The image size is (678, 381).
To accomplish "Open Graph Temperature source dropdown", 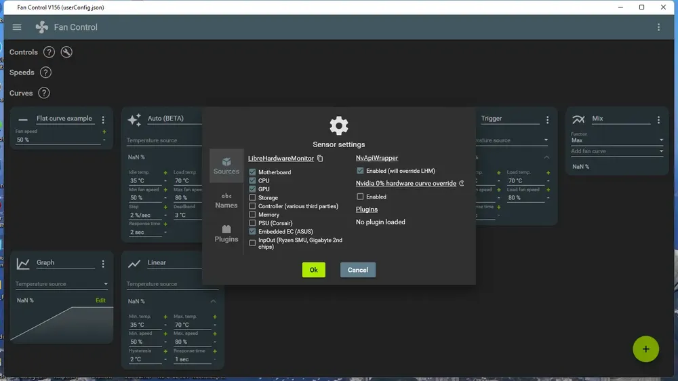I will click(x=62, y=284).
